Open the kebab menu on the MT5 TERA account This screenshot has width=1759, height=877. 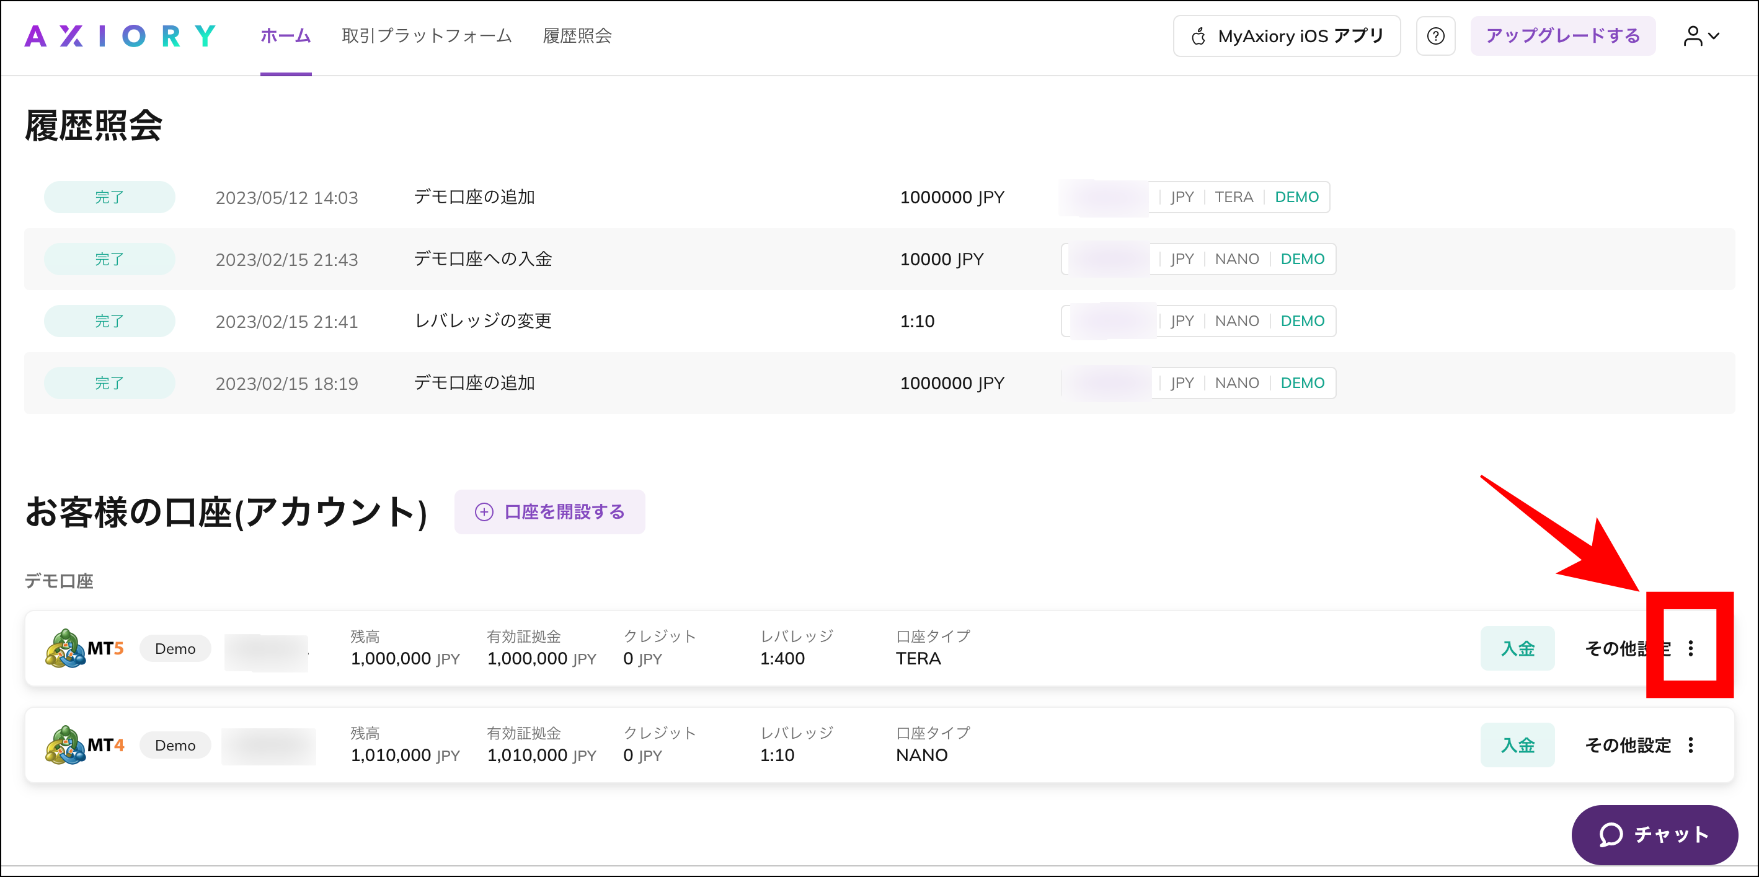[x=1691, y=648]
